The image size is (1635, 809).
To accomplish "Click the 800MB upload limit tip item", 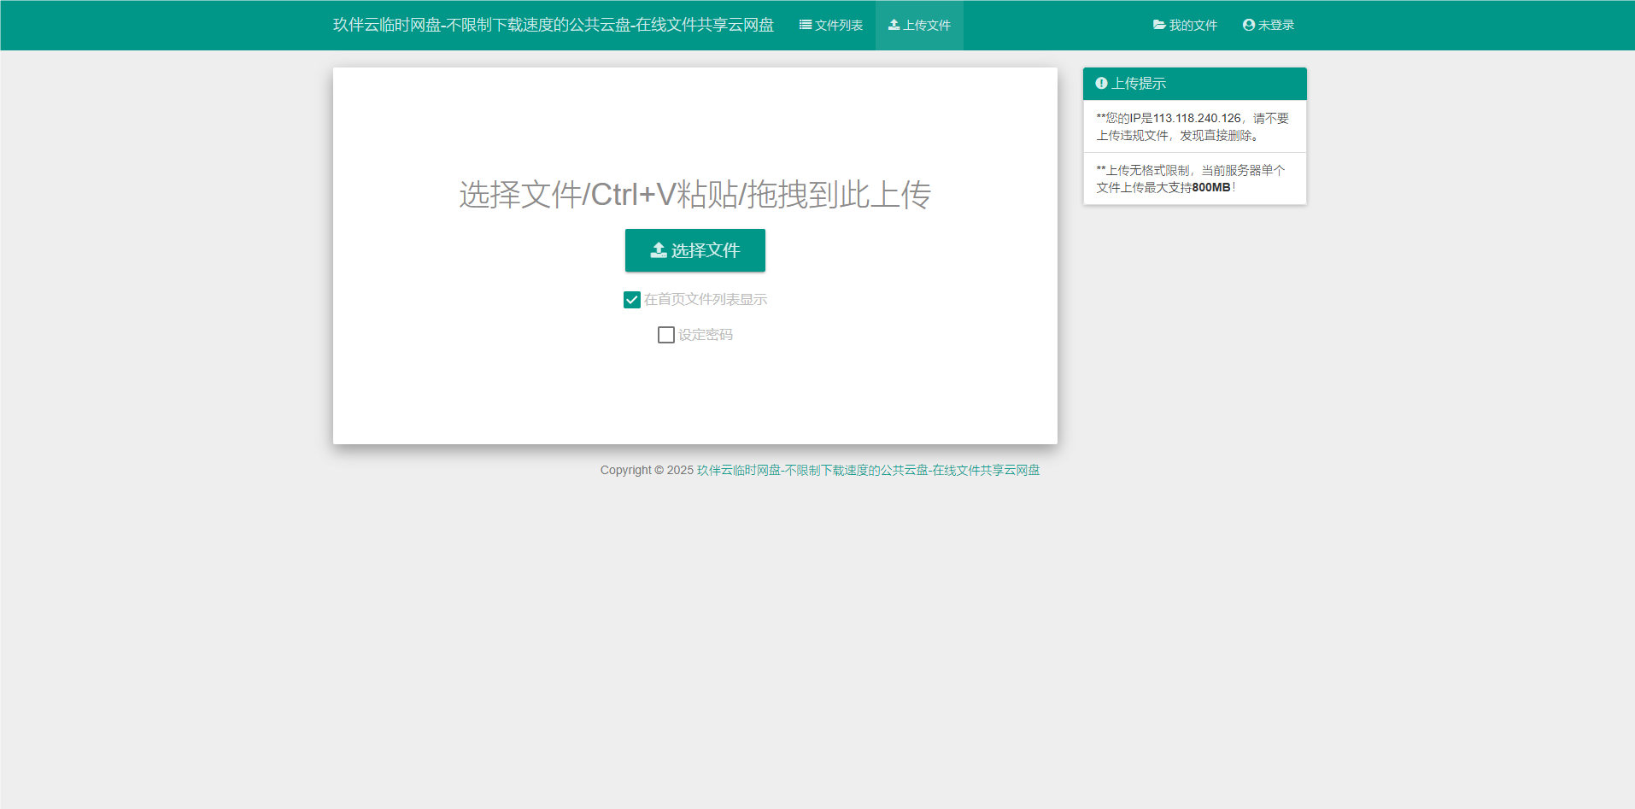I will tap(1194, 179).
